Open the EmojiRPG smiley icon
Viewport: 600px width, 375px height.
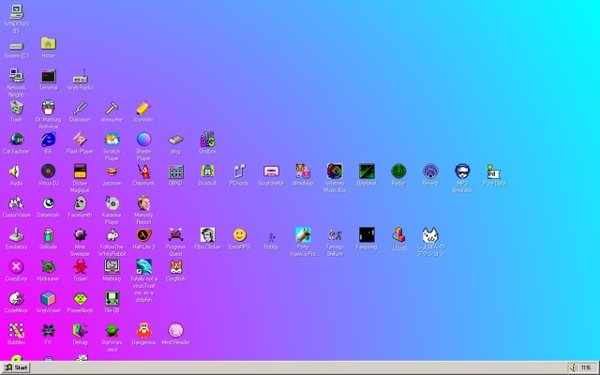[239, 235]
